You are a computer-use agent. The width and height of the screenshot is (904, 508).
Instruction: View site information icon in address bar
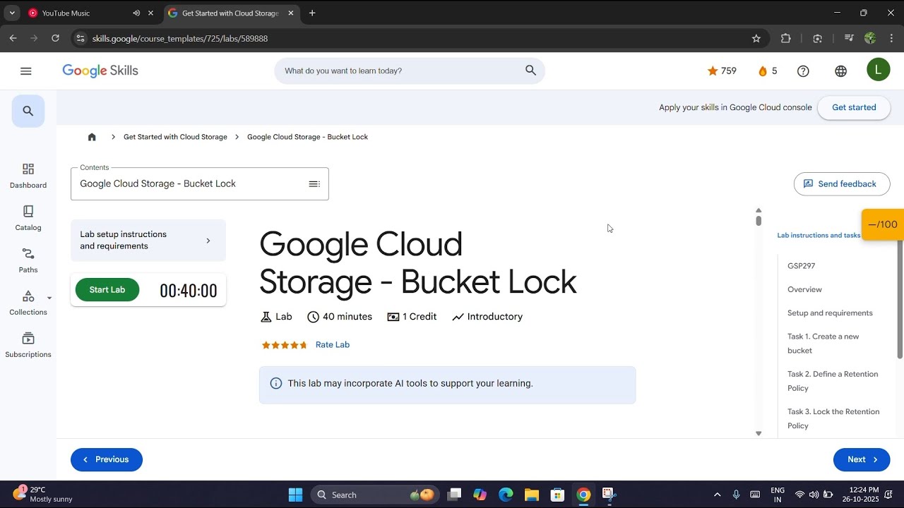pos(81,38)
